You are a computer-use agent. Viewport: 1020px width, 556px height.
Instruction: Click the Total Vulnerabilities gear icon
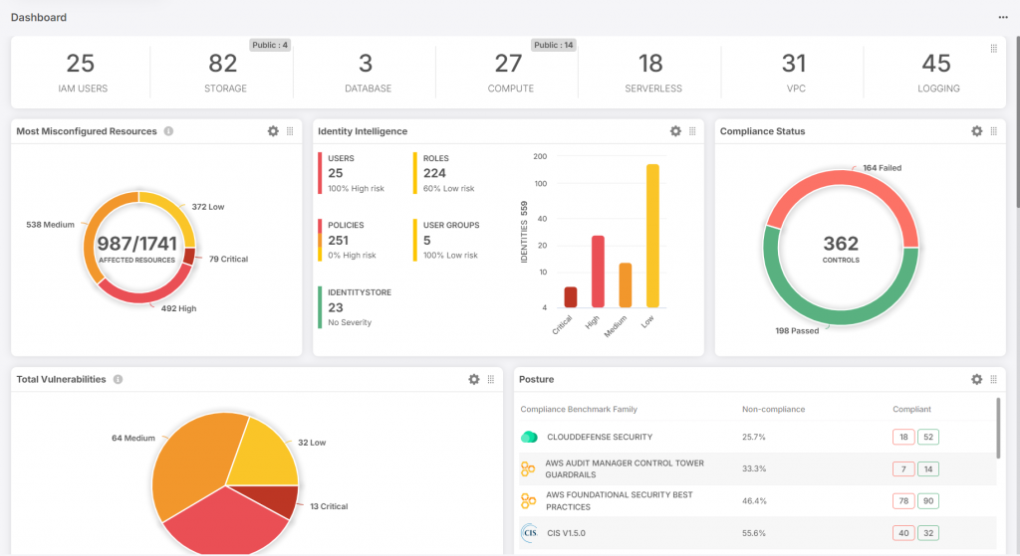coord(474,379)
